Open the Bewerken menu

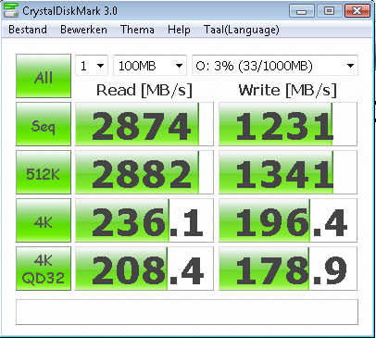point(83,30)
